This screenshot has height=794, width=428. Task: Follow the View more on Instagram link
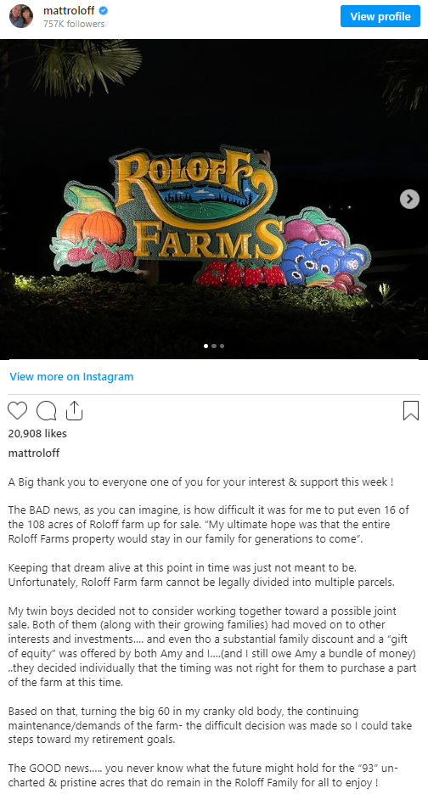71,377
